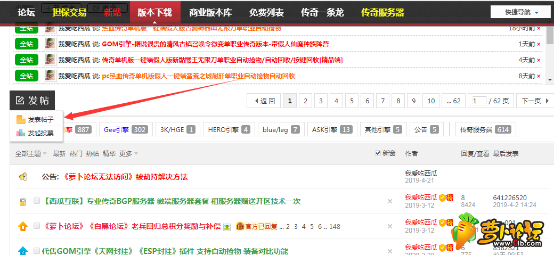The height and width of the screenshot is (255, 554).
Task: Expand the 全部主题 dropdown
Action: pos(31,154)
